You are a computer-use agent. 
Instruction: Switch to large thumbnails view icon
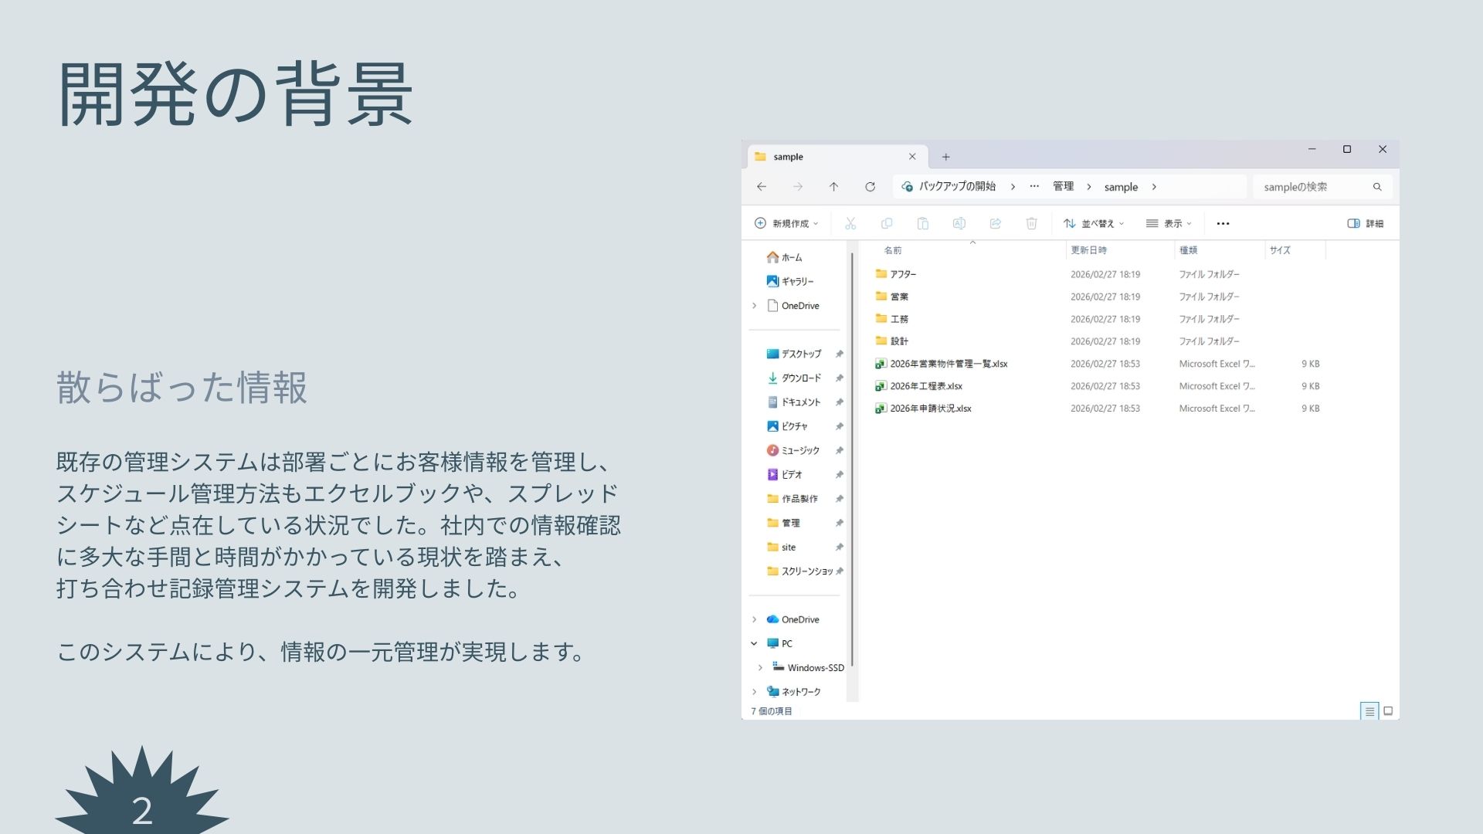coord(1388,711)
